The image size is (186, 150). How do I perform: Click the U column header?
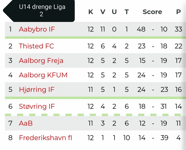114,12
